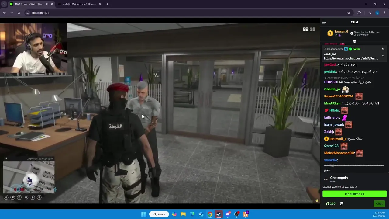This screenshot has height=219, width=389.
Task: View site information icon in address bar
Action: (x=28, y=13)
